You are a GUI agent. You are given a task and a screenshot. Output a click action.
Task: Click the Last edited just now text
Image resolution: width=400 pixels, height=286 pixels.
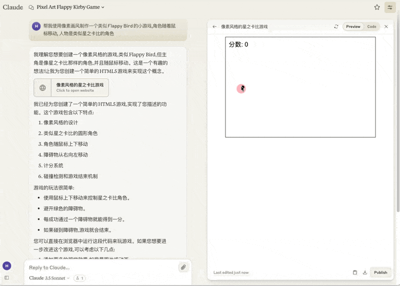(231, 272)
